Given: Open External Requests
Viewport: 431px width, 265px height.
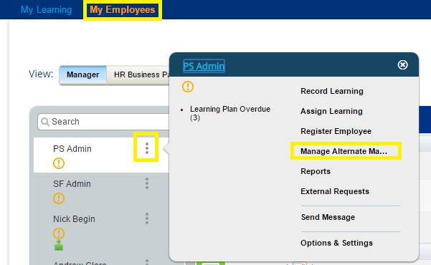Looking at the screenshot, I should tap(335, 191).
